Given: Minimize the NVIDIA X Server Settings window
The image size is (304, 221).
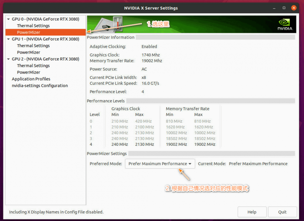Looking at the screenshot, I should (x=274, y=8).
